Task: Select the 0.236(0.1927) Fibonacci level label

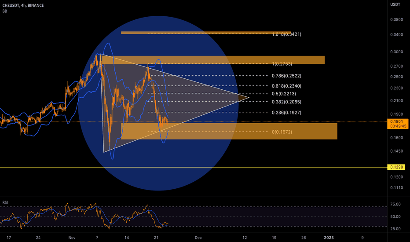Action: point(286,113)
